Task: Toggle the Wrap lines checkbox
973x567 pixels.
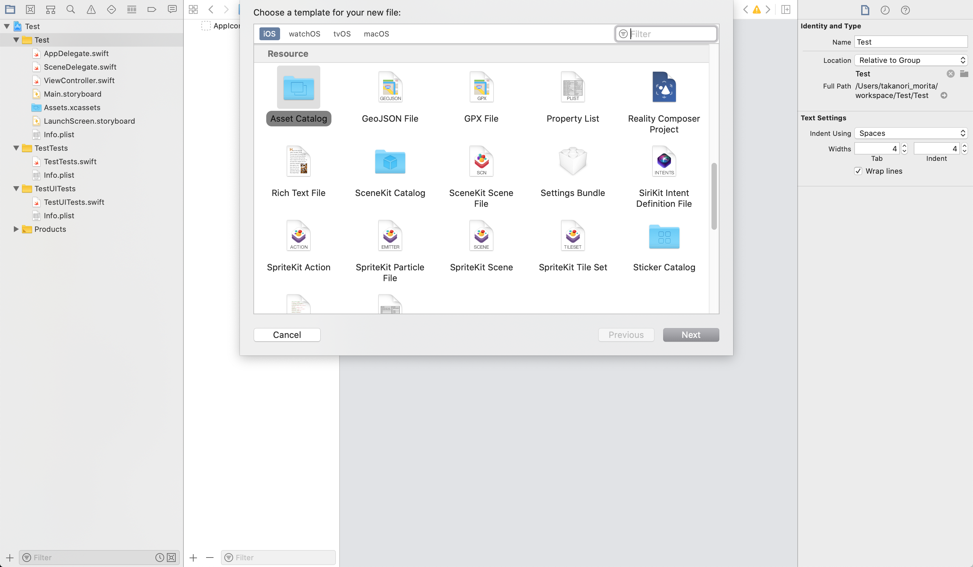Action: point(858,171)
